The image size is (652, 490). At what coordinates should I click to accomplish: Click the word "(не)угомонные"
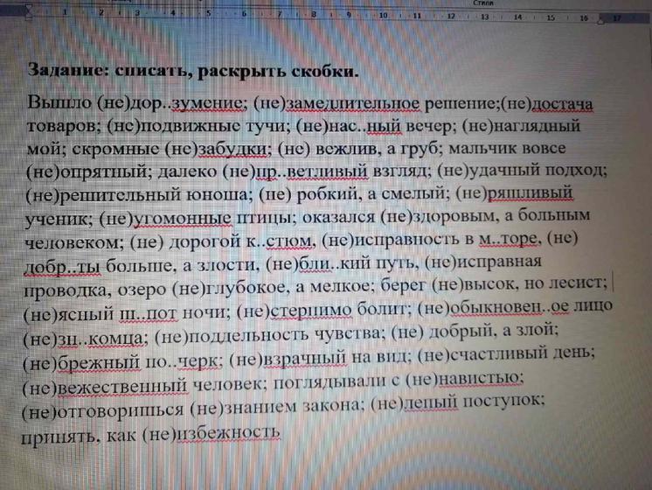[x=165, y=219]
